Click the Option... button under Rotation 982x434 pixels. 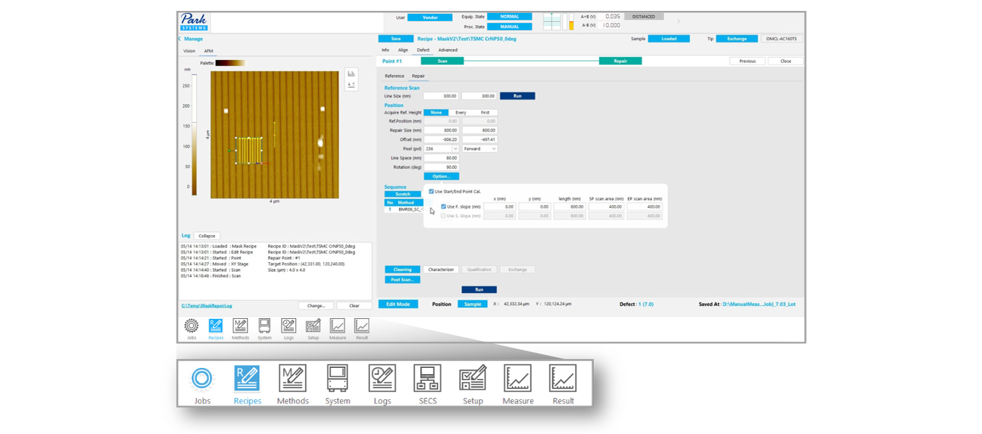pos(441,176)
